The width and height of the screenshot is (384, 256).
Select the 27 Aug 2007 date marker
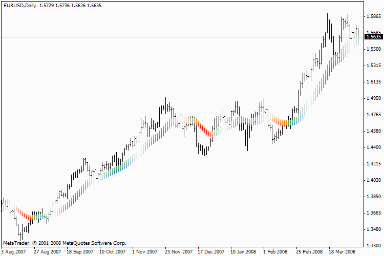click(47, 252)
